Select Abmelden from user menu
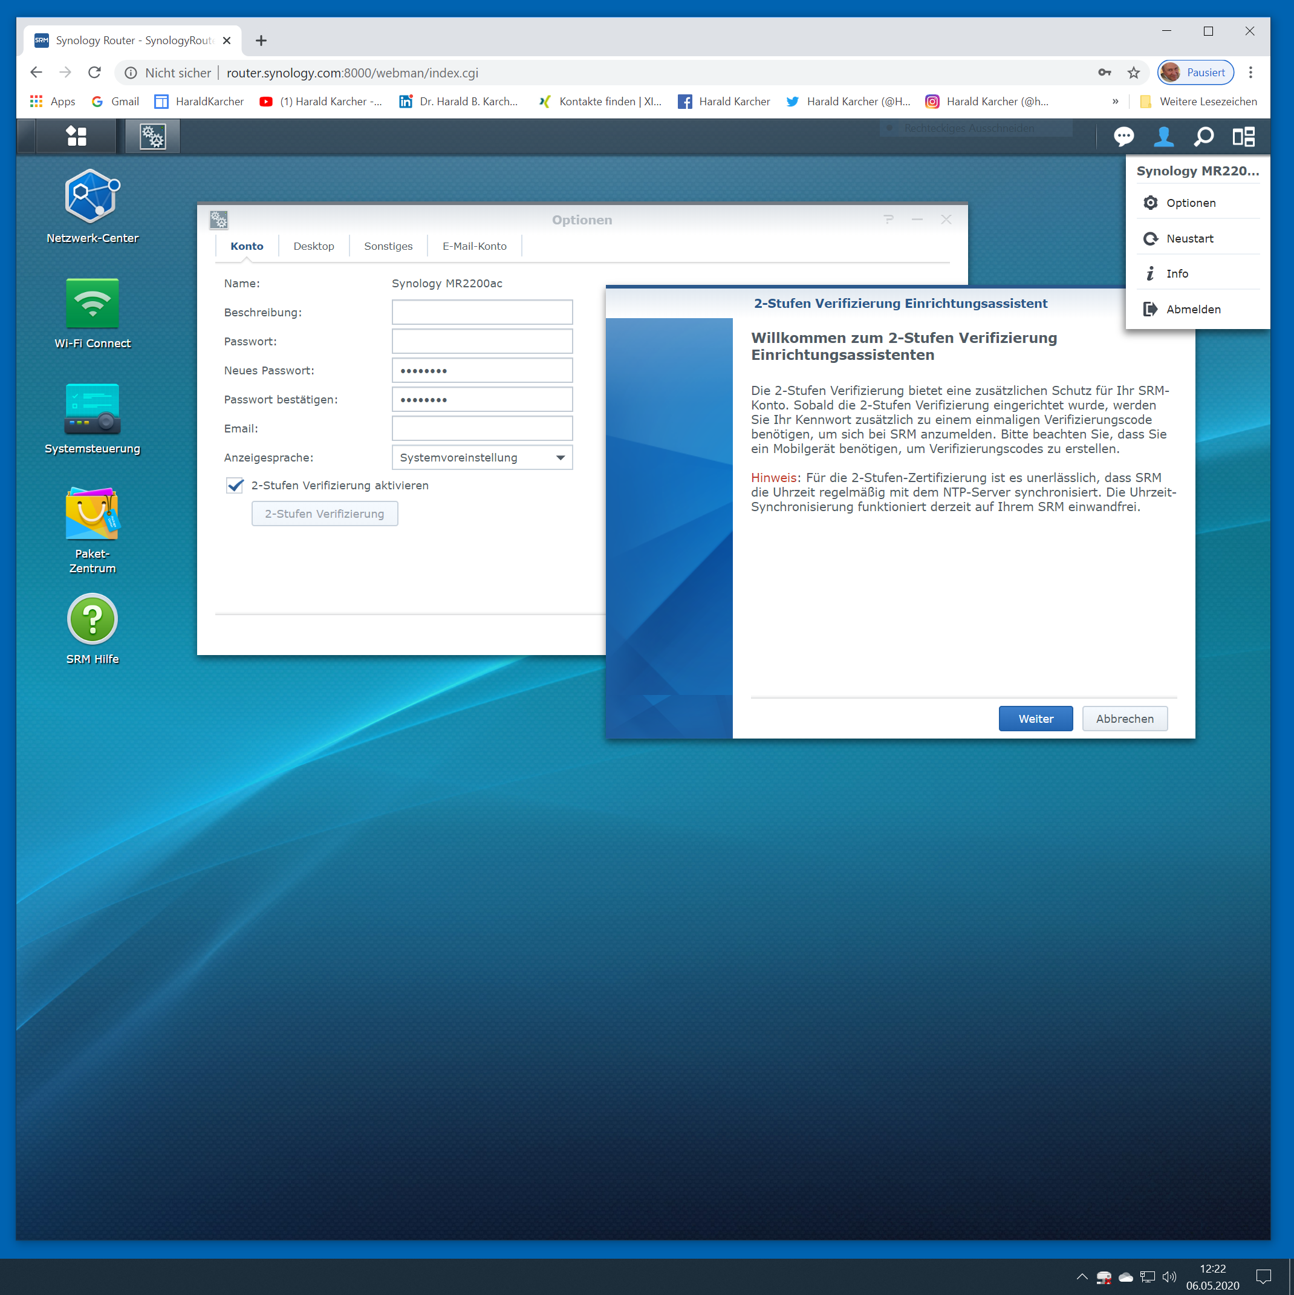 tap(1193, 309)
